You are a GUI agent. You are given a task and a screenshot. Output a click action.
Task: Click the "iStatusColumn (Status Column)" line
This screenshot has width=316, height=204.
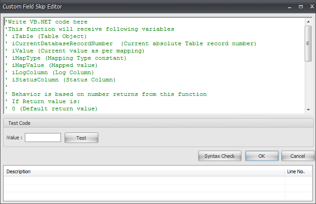pos(60,80)
